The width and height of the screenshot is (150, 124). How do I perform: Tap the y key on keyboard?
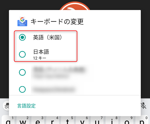click(x=82, y=120)
